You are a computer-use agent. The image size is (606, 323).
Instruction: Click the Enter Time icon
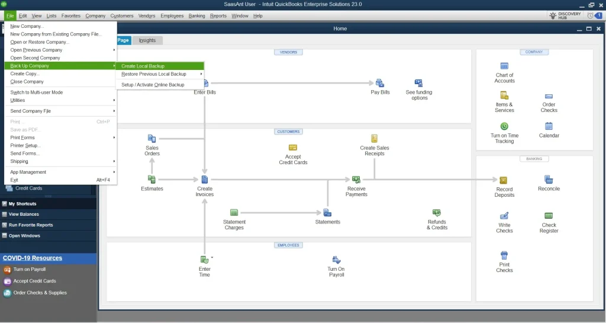(204, 260)
